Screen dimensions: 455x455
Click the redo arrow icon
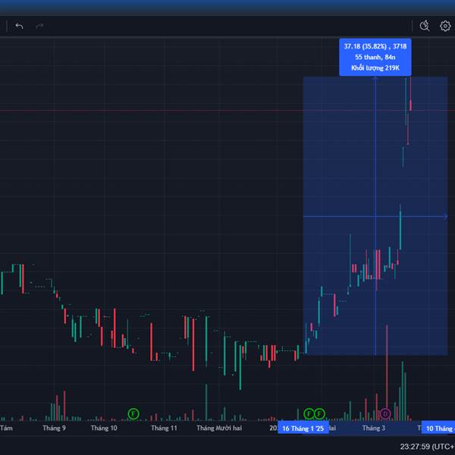coord(39,26)
